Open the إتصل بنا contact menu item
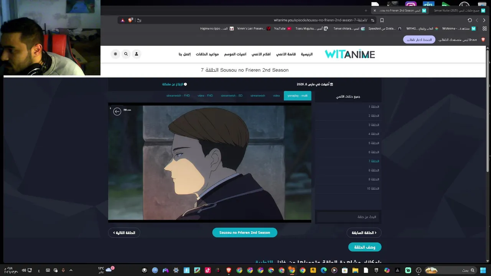Screen dimensions: 491x276 tap(185, 54)
